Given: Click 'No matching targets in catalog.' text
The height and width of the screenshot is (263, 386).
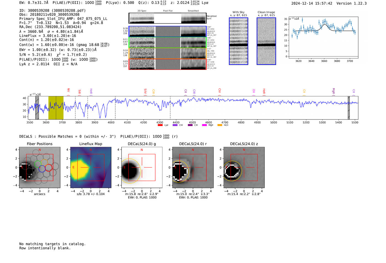Looking at the screenshot, I should pos(52,244).
